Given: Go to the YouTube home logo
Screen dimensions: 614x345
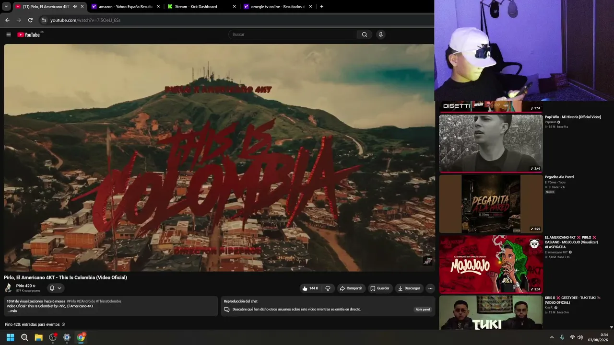Looking at the screenshot, I should tap(29, 34).
